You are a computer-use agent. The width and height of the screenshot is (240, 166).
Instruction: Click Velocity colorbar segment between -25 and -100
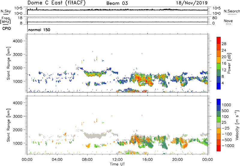219,131
